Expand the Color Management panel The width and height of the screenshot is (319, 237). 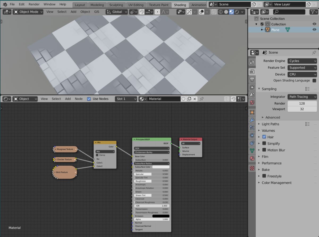click(x=276, y=183)
